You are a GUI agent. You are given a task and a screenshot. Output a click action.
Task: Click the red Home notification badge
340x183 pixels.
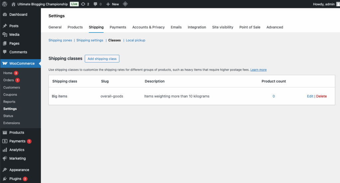coord(16,73)
